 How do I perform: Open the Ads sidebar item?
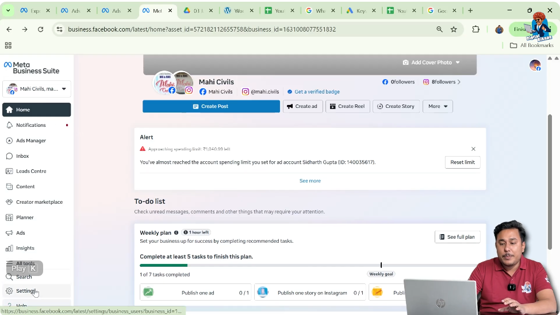[36, 233]
